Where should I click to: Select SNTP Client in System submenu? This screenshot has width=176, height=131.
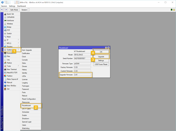(x=31, y=109)
